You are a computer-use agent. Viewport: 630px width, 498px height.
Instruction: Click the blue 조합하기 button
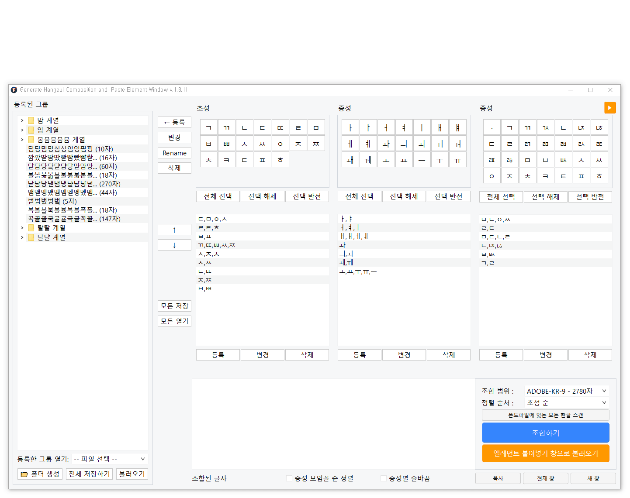(546, 433)
